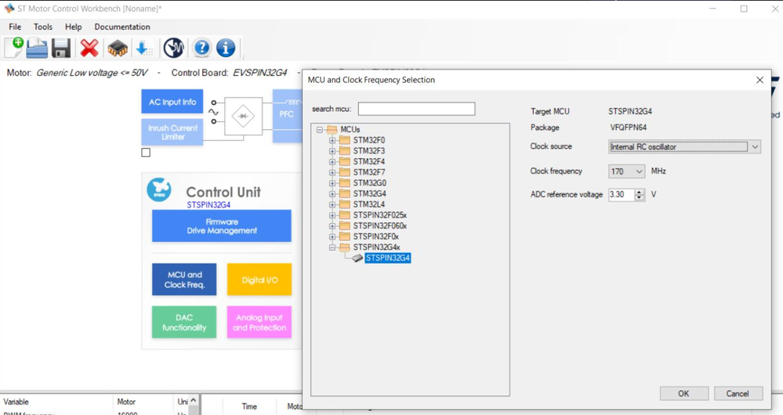This screenshot has width=783, height=415.
Task: Click the New Project toolbar icon
Action: tap(14, 48)
